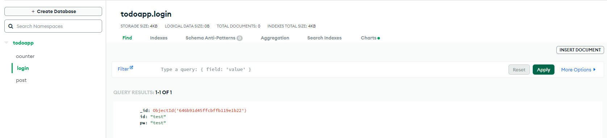Click the magnifier icon in namespace search
607x138 pixels.
(x=11, y=26)
